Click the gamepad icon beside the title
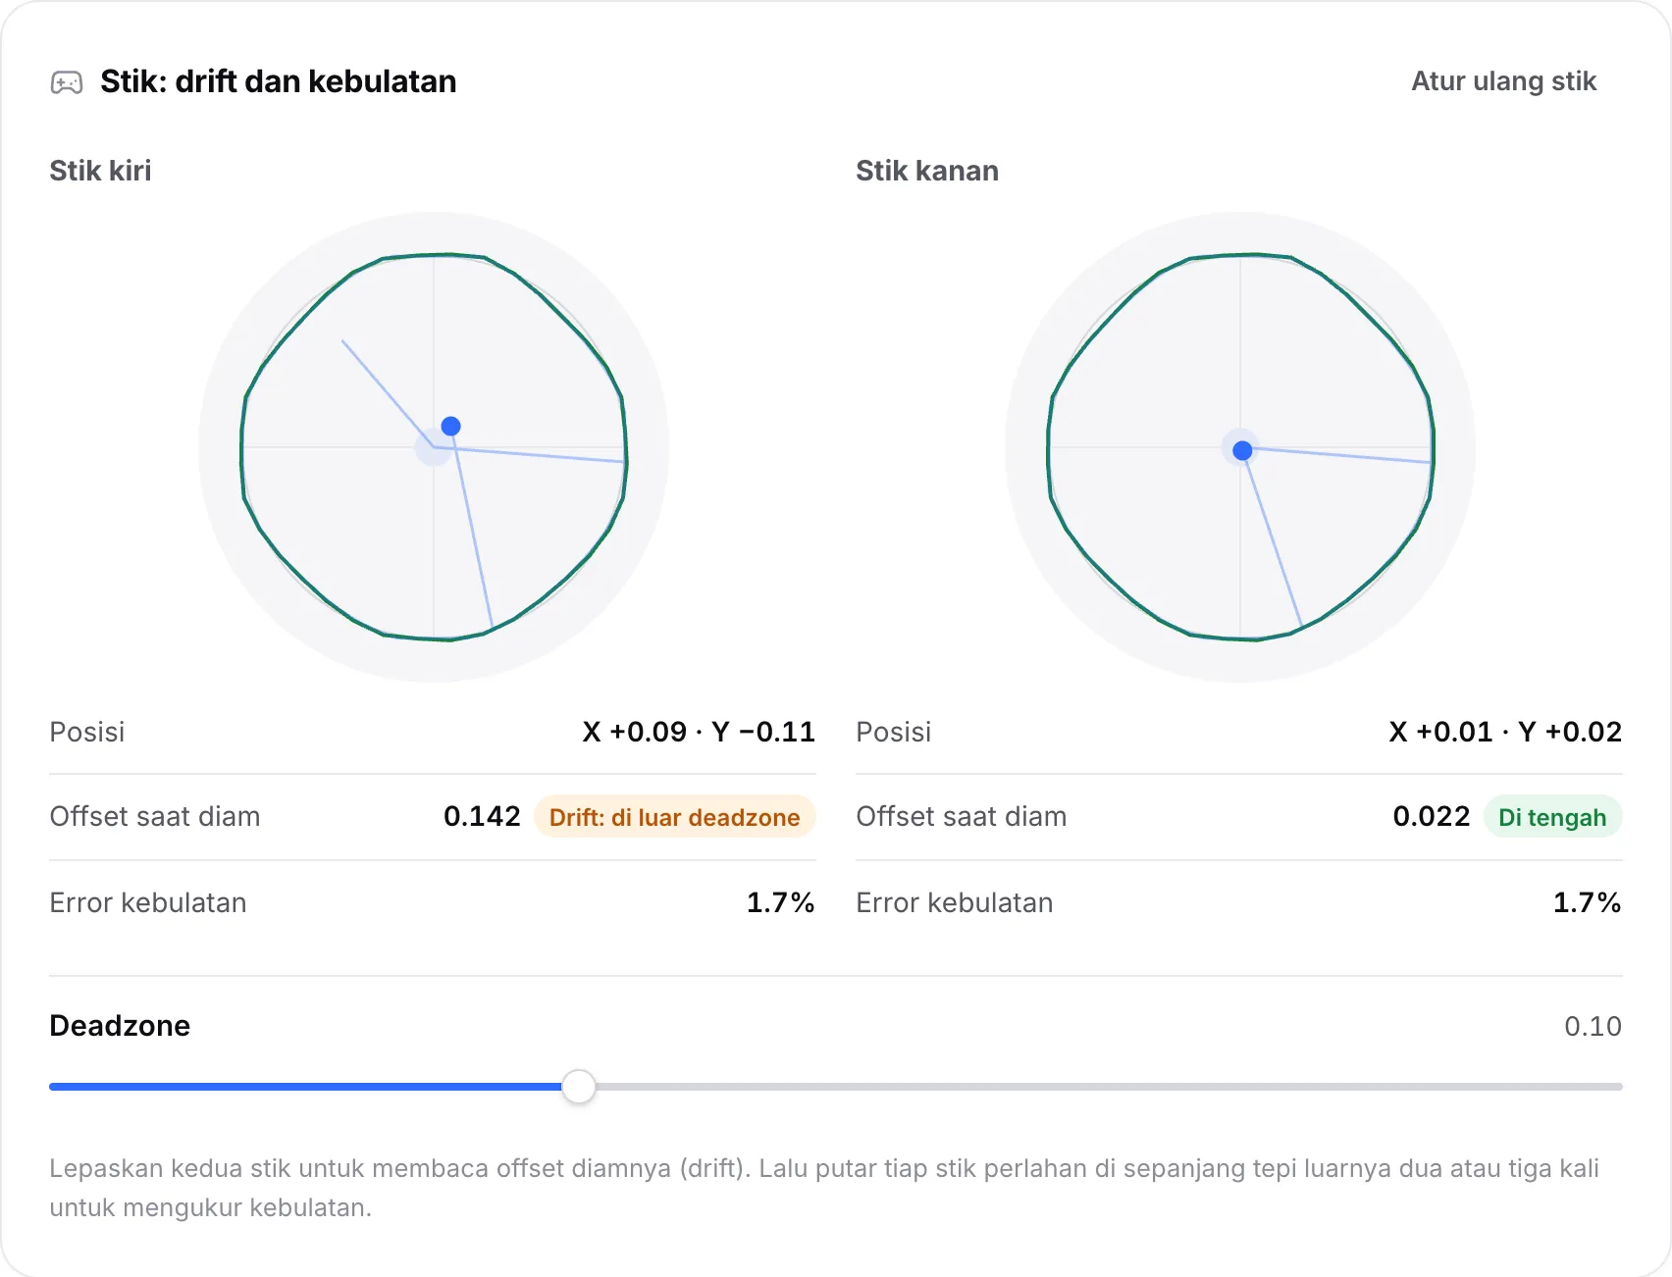The image size is (1672, 1277). (x=67, y=82)
